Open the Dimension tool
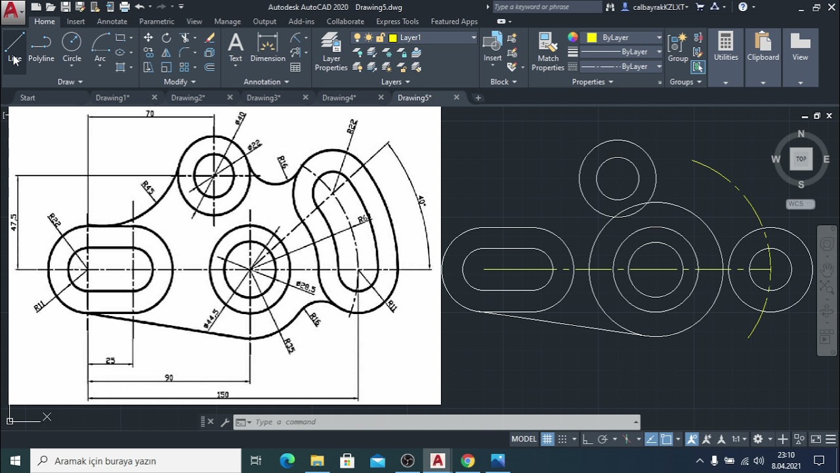The width and height of the screenshot is (840, 473). (x=268, y=49)
